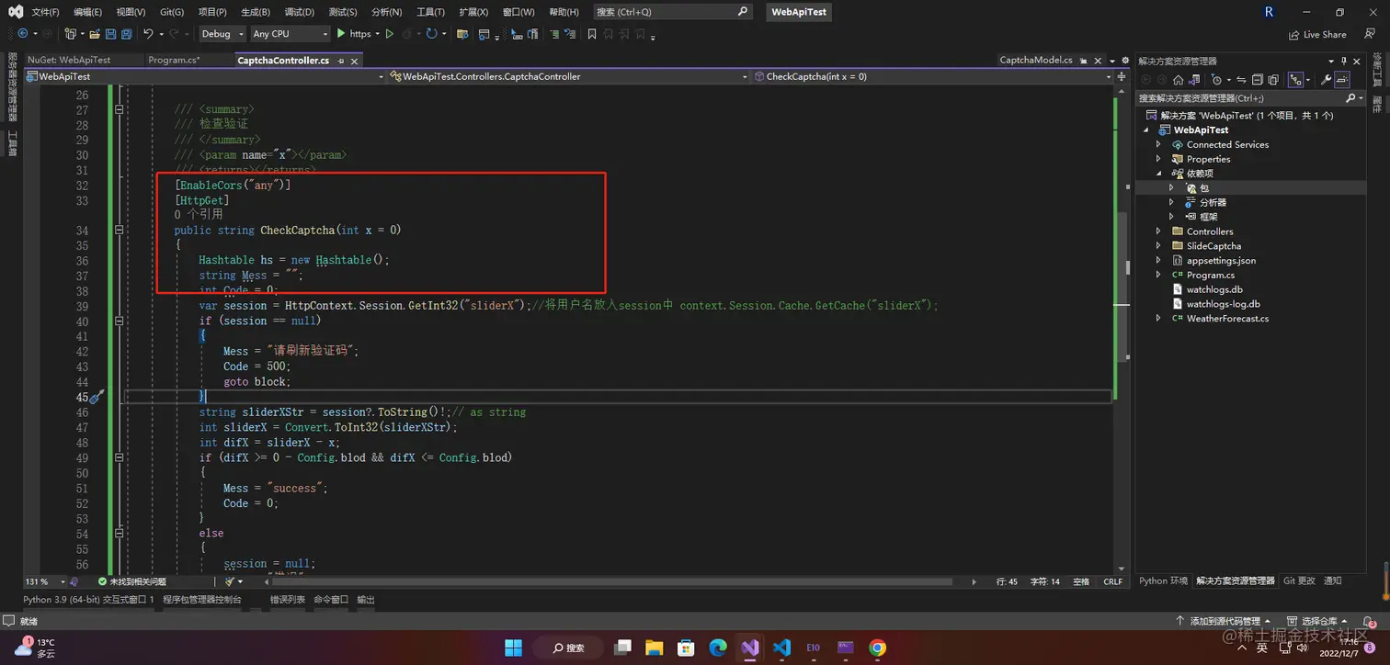Expand the SlideCaptcha folder node
Screen dimensions: 1390x665
tap(1158, 246)
